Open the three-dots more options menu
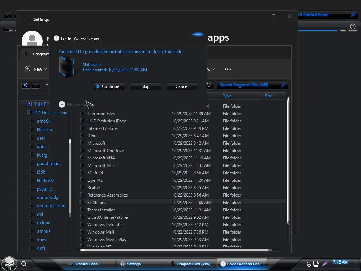 click(227, 69)
